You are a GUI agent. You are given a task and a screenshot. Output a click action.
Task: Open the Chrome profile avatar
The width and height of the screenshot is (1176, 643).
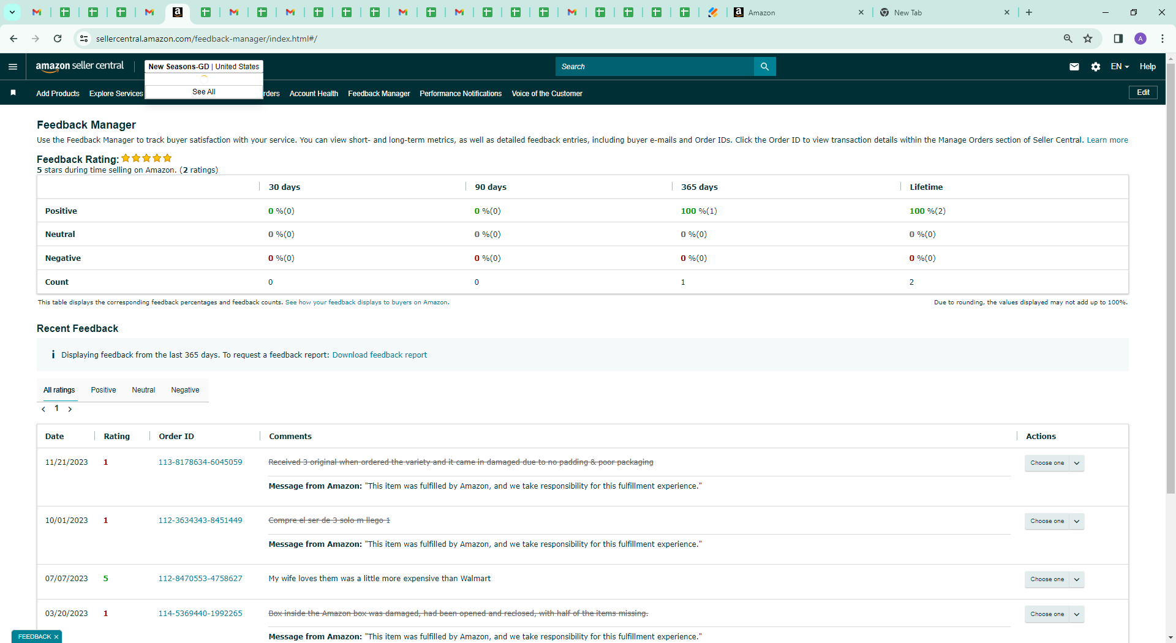click(1140, 39)
